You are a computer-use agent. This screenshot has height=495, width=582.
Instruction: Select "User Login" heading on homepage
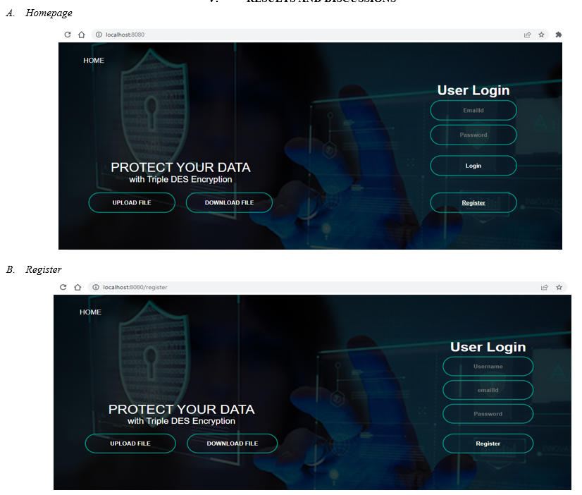pos(473,90)
